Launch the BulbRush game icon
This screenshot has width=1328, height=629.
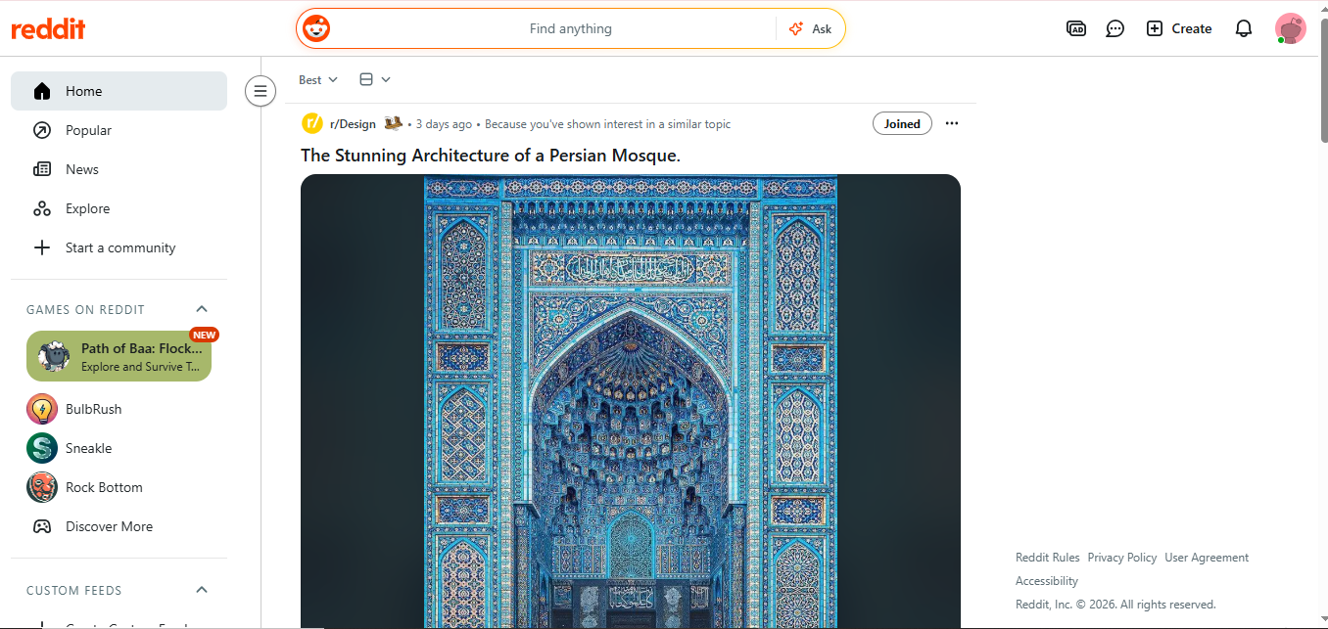42,409
